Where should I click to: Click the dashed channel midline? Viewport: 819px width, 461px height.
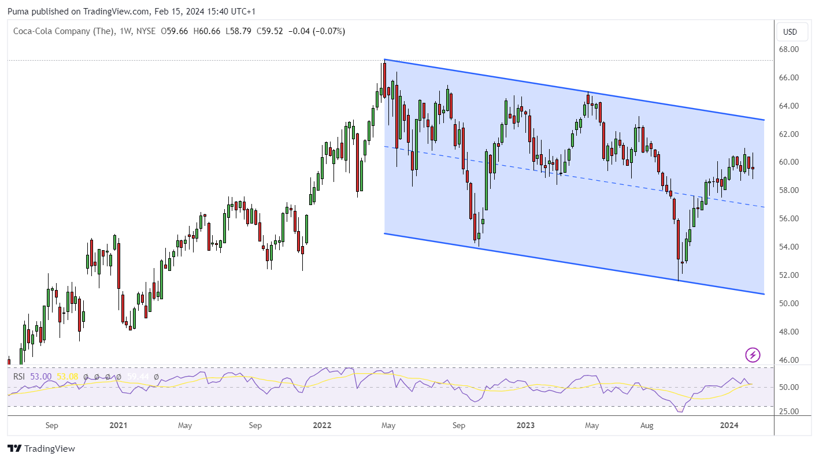[574, 177]
